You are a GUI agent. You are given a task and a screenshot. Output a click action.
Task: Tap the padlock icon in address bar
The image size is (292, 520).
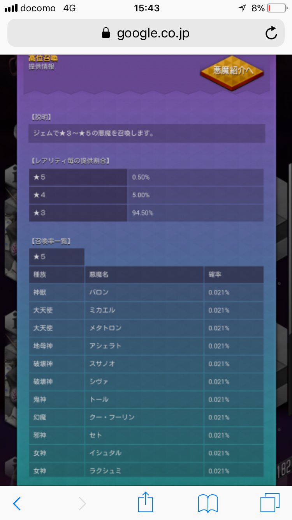(106, 34)
